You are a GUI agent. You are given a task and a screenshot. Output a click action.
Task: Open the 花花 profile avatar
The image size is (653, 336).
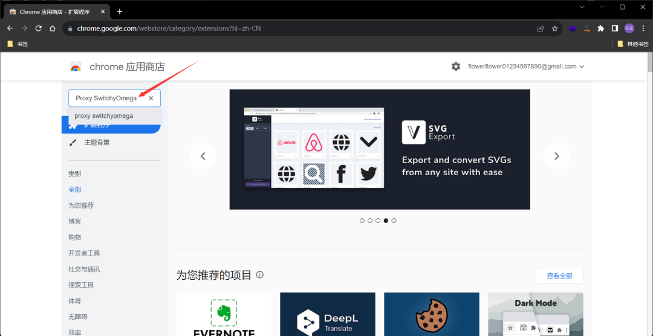(x=629, y=28)
